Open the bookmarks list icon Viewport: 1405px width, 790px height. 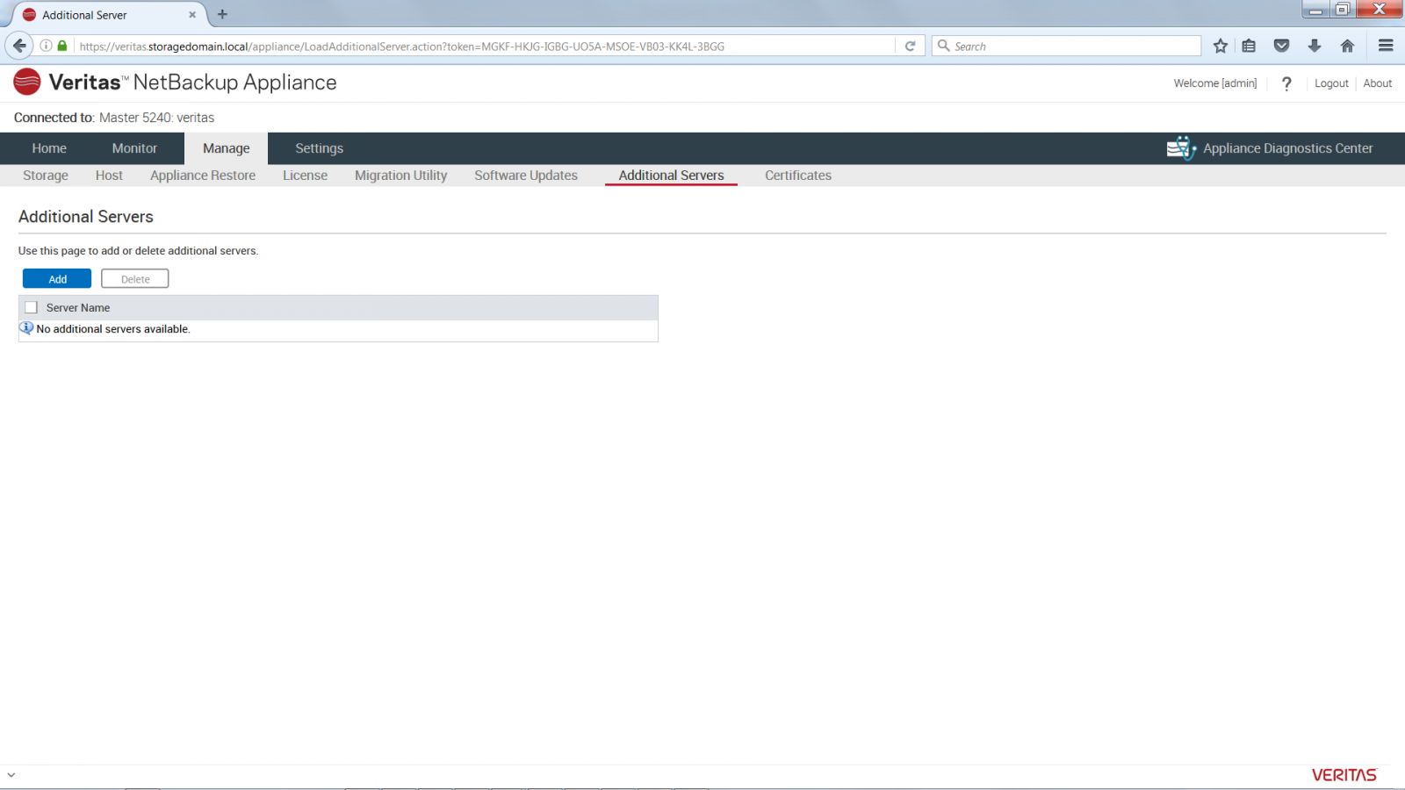click(x=1249, y=46)
